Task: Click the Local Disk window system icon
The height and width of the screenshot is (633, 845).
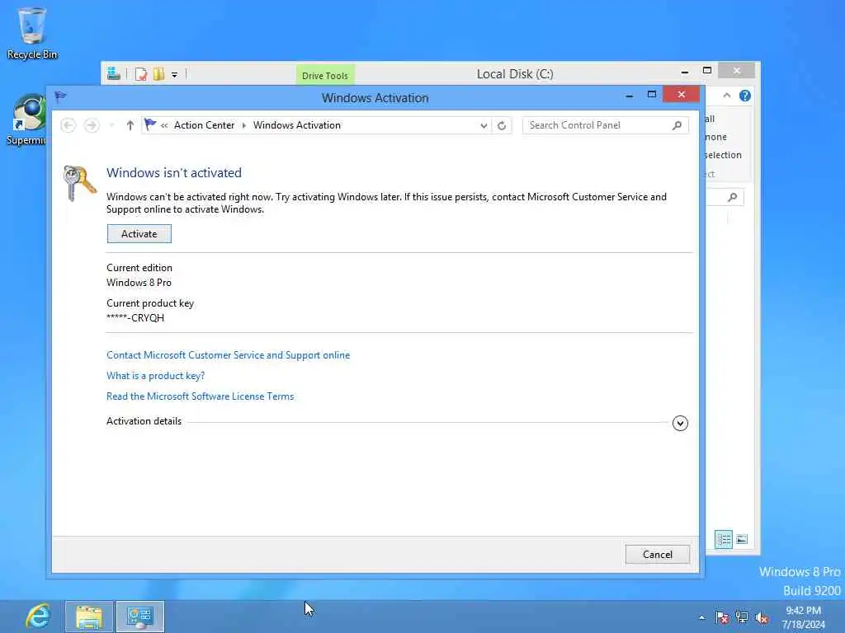Action: coord(114,73)
